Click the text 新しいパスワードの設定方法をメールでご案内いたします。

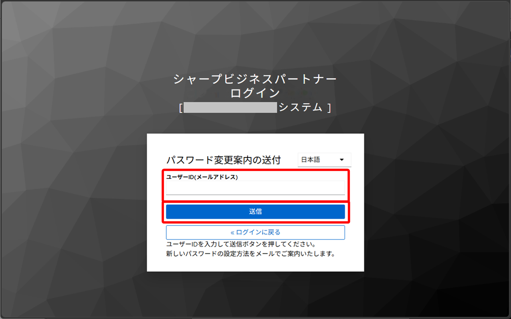[250, 254]
